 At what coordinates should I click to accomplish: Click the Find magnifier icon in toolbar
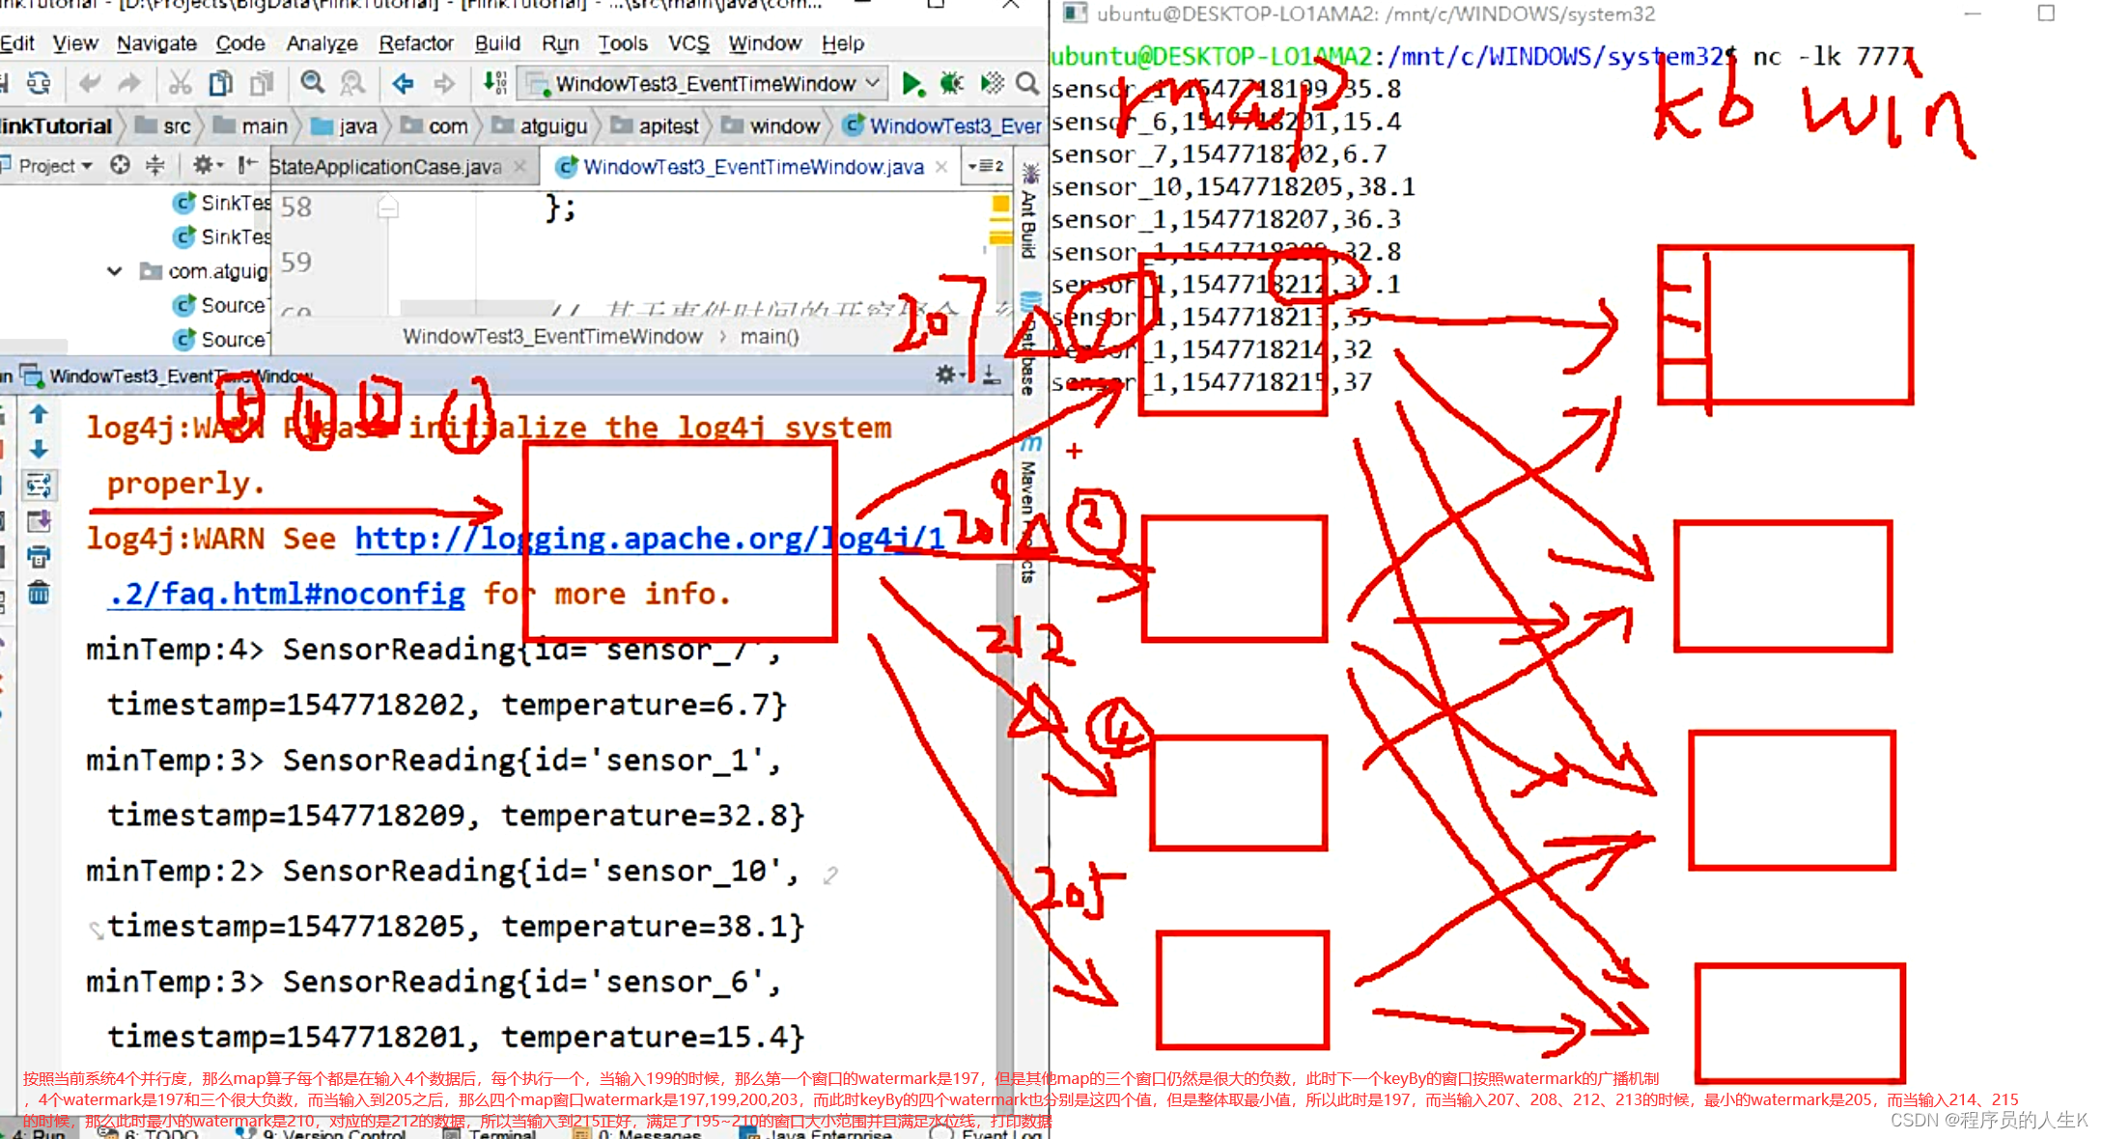[x=312, y=84]
